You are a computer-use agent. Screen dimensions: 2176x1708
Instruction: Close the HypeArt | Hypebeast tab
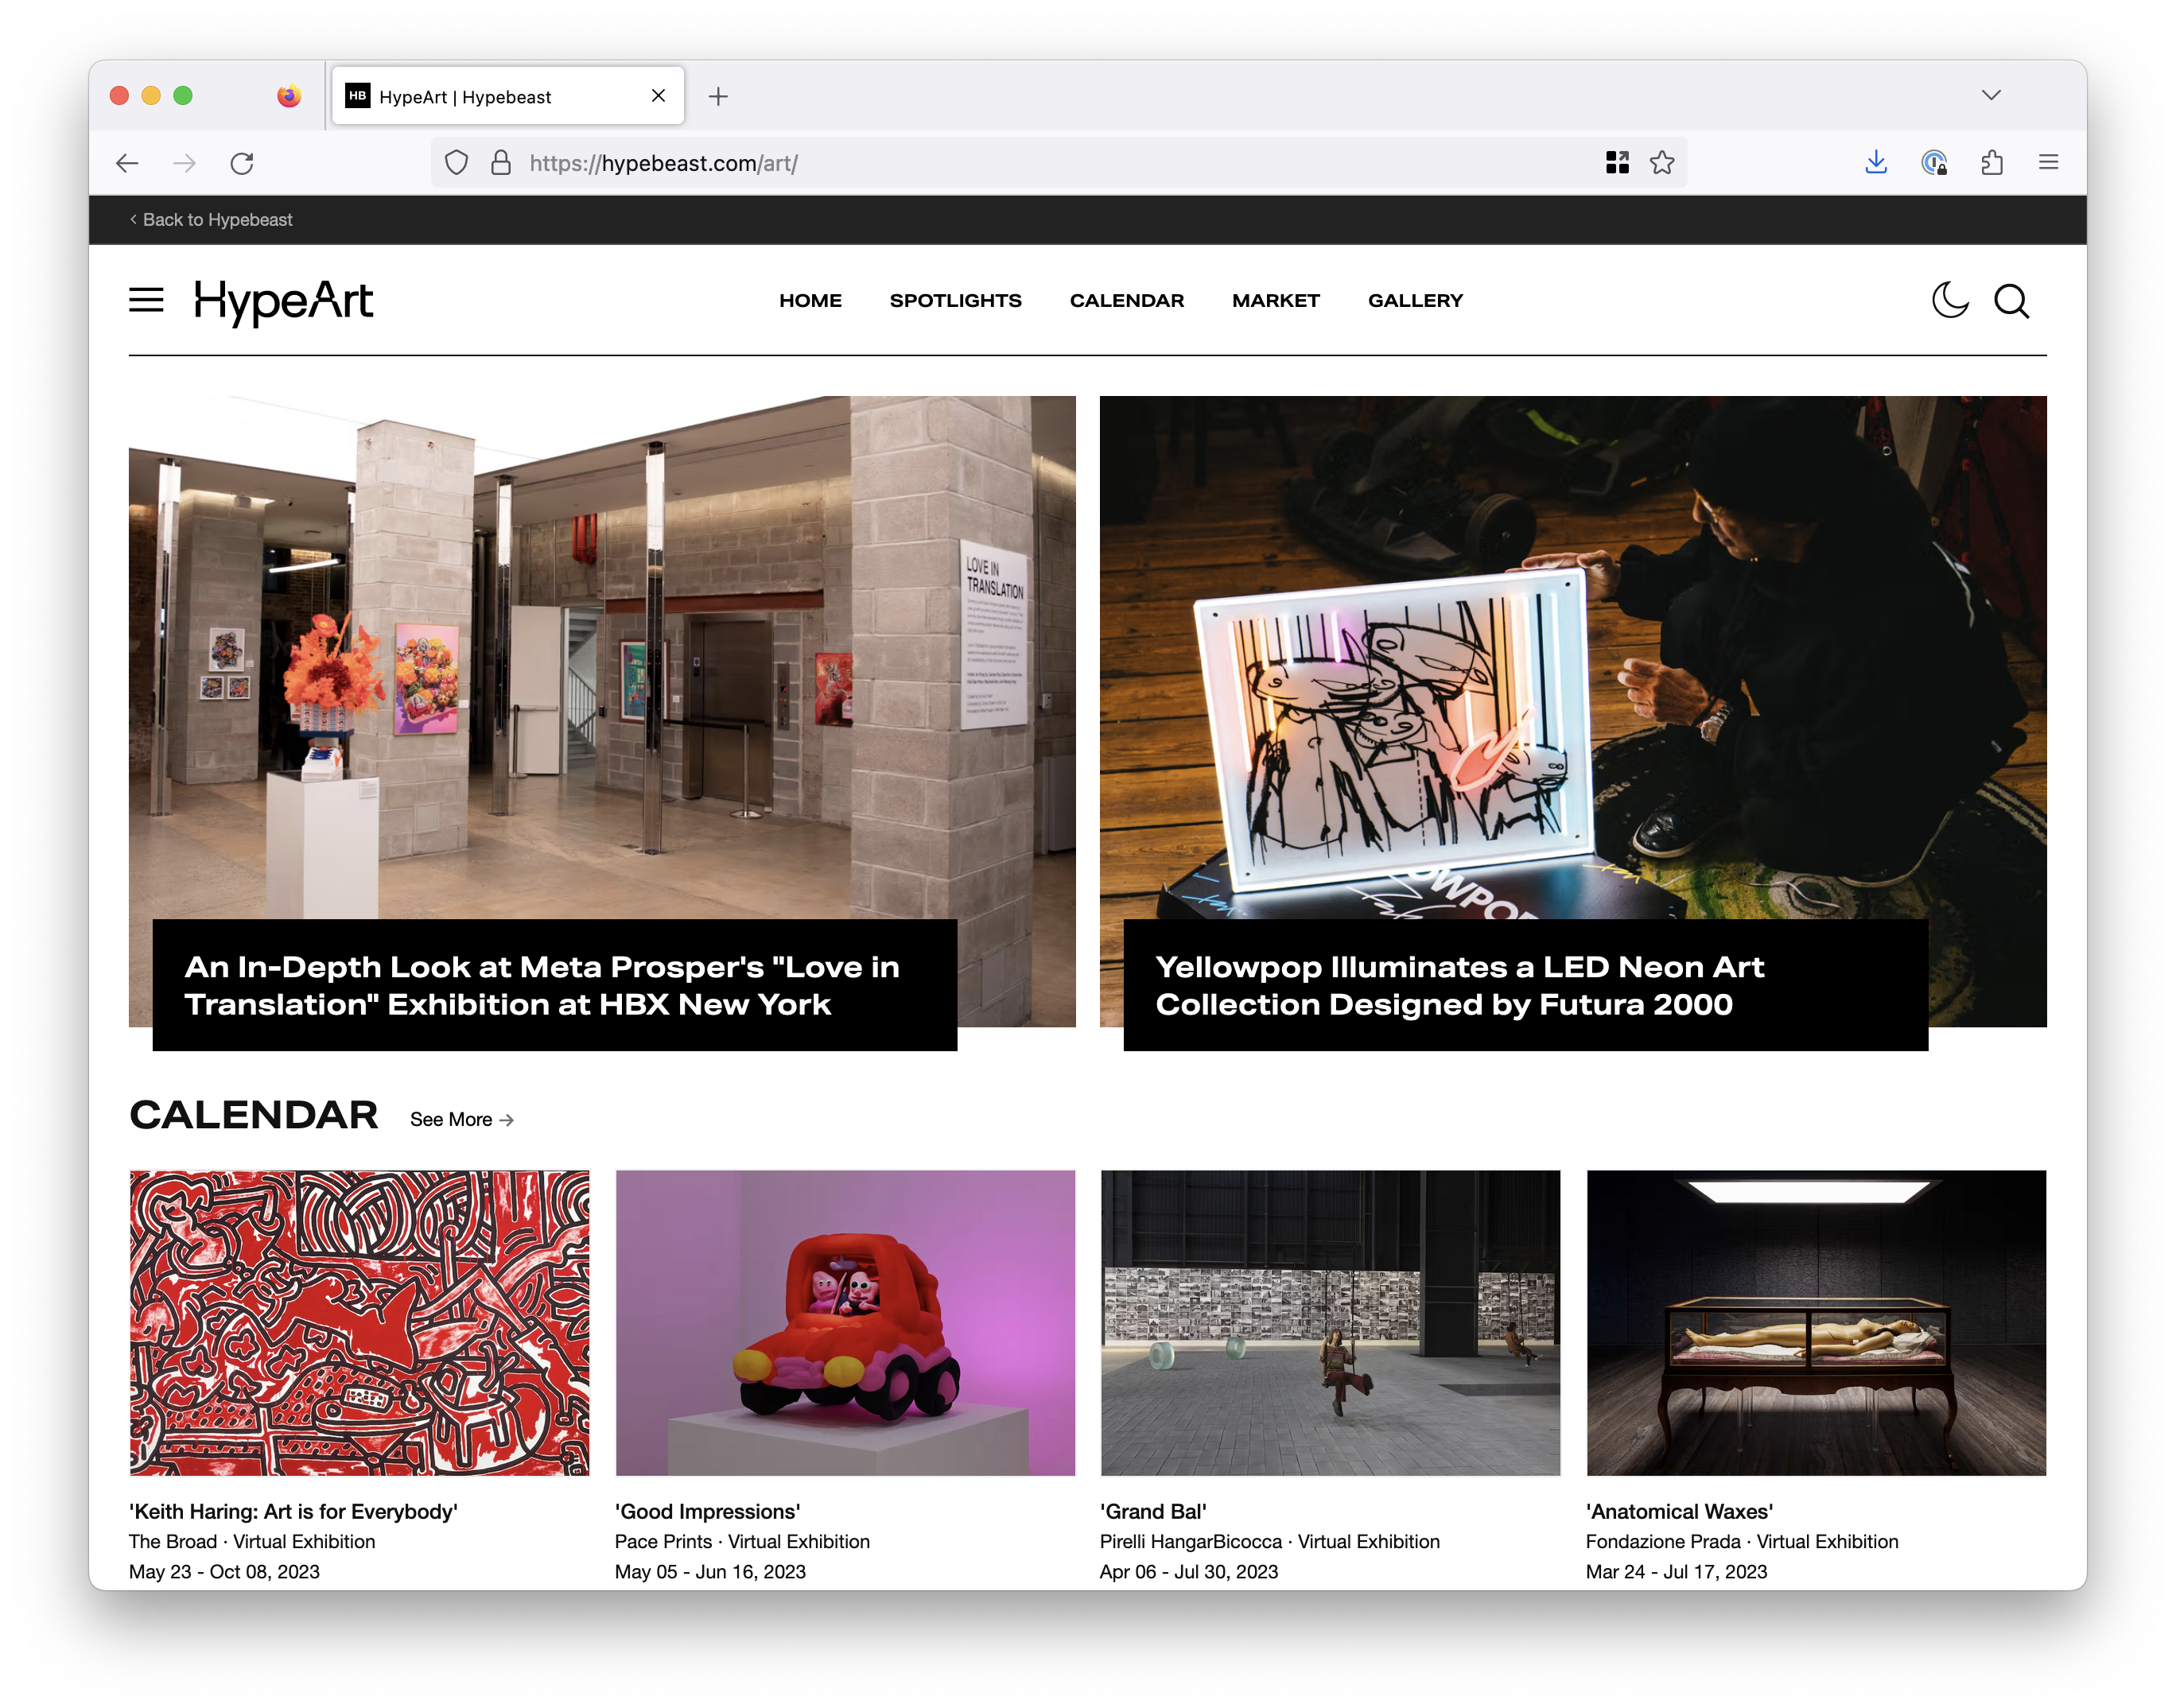tap(658, 96)
